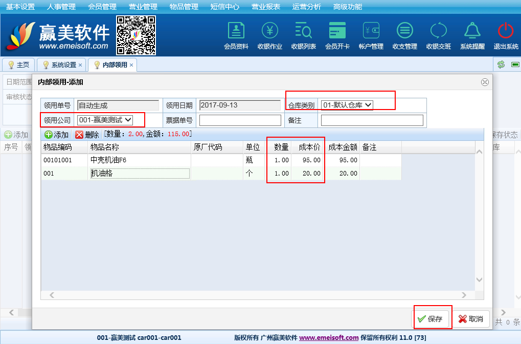Open the 营业报表 menu

pos(265,7)
